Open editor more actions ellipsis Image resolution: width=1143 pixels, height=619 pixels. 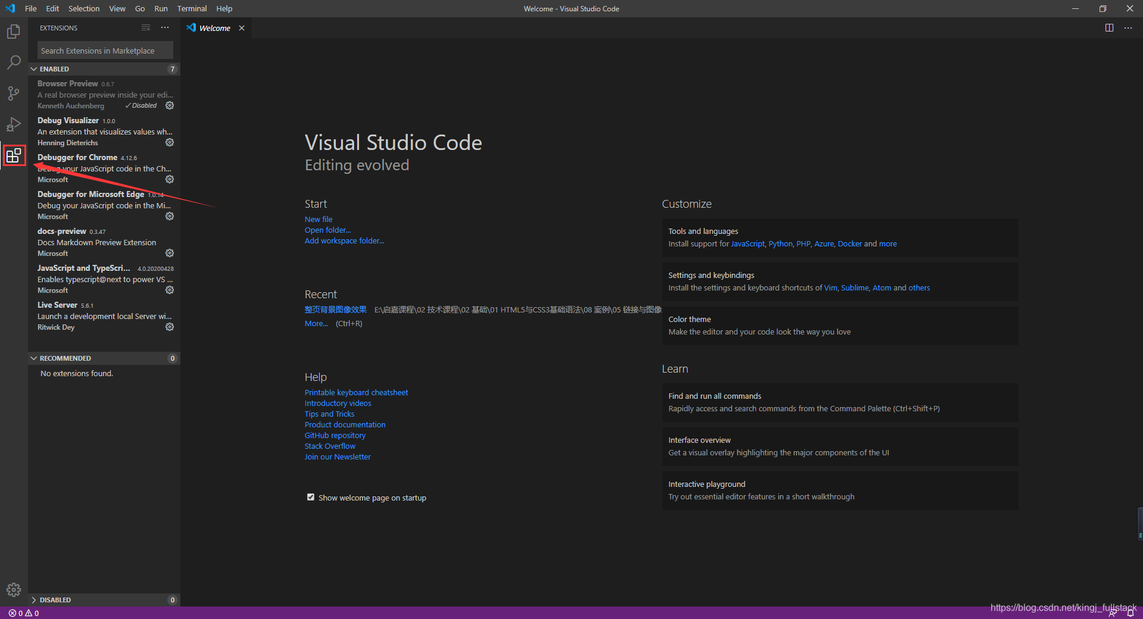pos(1128,28)
